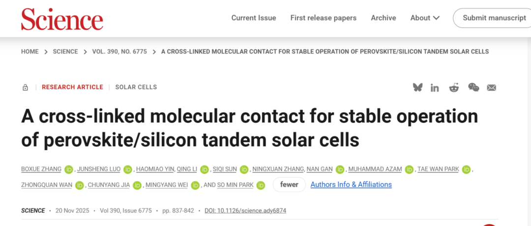Share article on LinkedIn

[x=435, y=87]
